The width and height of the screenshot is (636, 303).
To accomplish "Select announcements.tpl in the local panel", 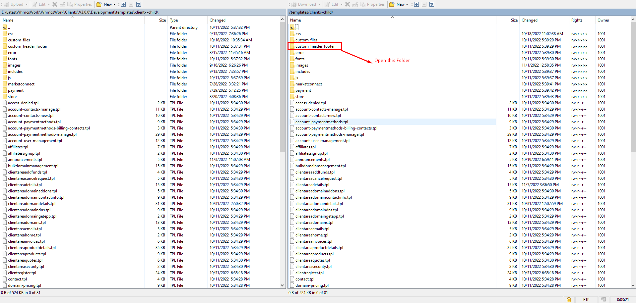I will pos(25,160).
